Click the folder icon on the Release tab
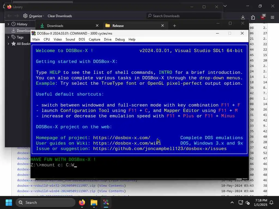279x209 pixels. pos(107,26)
